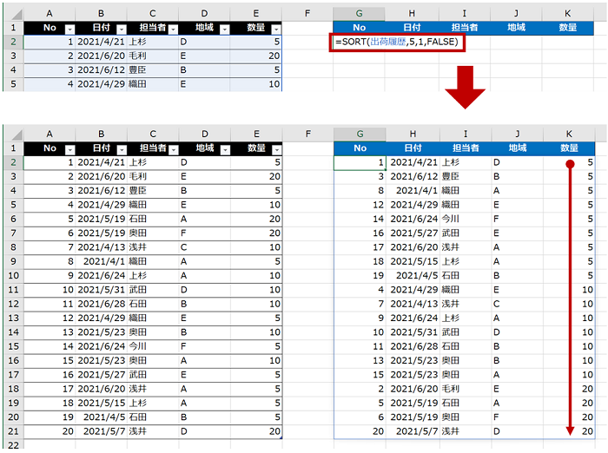Click the blue 数量 header in lower sheet column K
This screenshot has height=453, width=608.
tap(568, 148)
